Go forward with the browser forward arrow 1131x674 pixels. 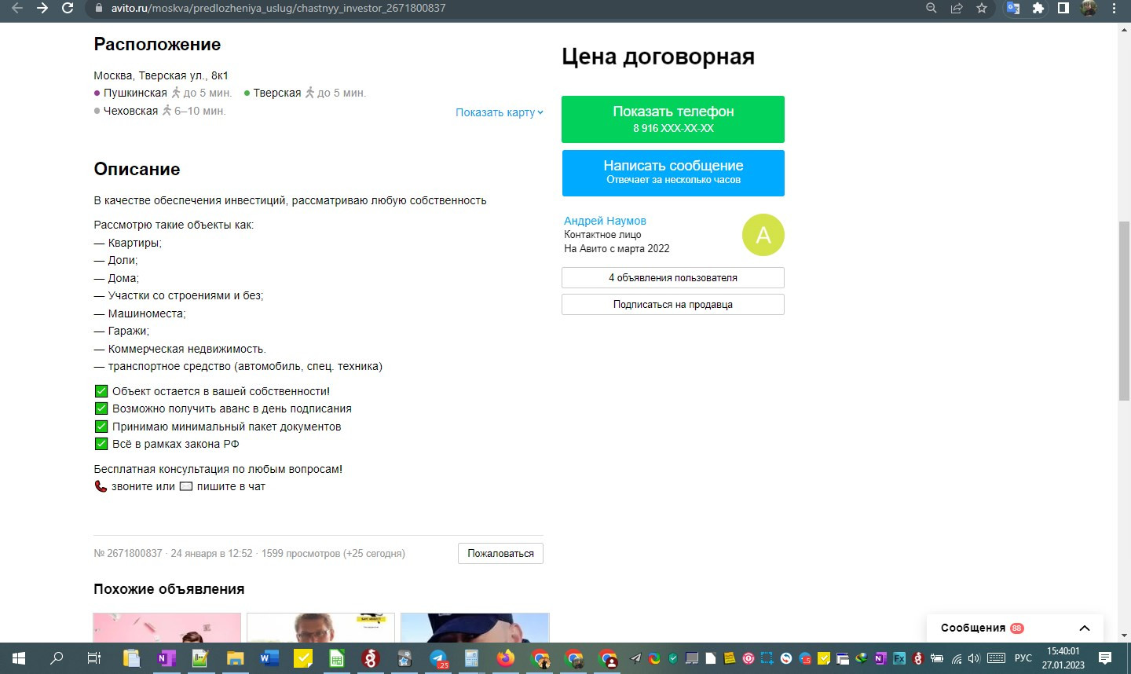[42, 8]
